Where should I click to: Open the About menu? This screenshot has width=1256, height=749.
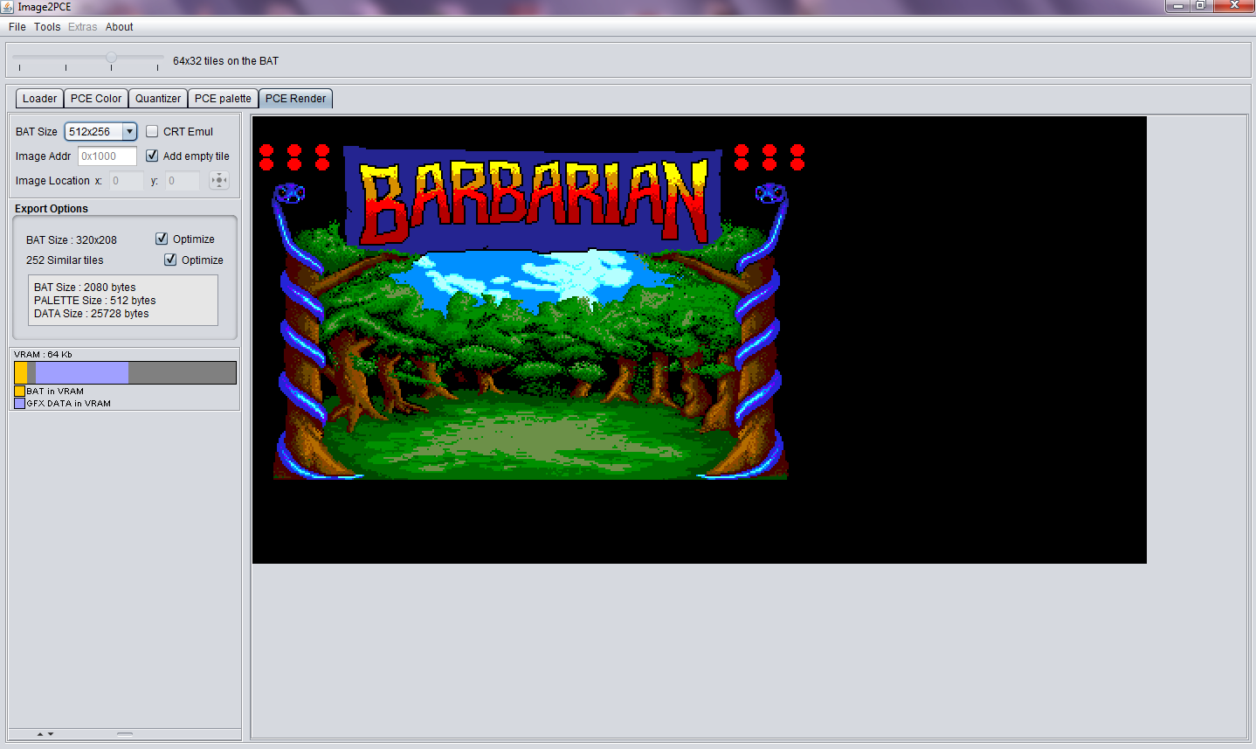[120, 27]
